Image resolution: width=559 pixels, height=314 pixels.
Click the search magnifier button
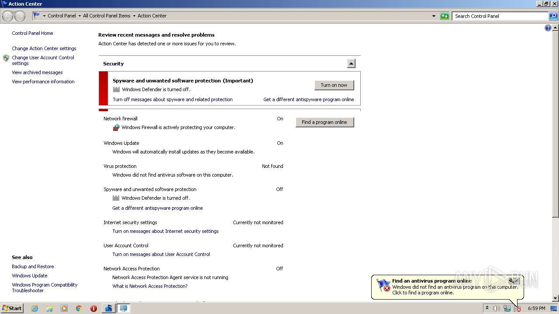point(553,16)
